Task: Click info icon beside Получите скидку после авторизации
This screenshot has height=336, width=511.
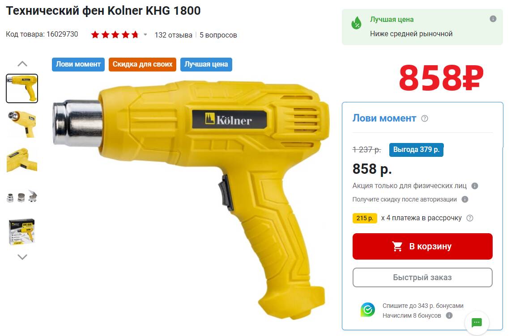Action: click(465, 199)
